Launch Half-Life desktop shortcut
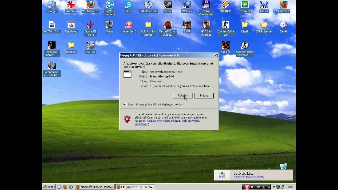338x190 pixels. pyautogui.click(x=226, y=47)
